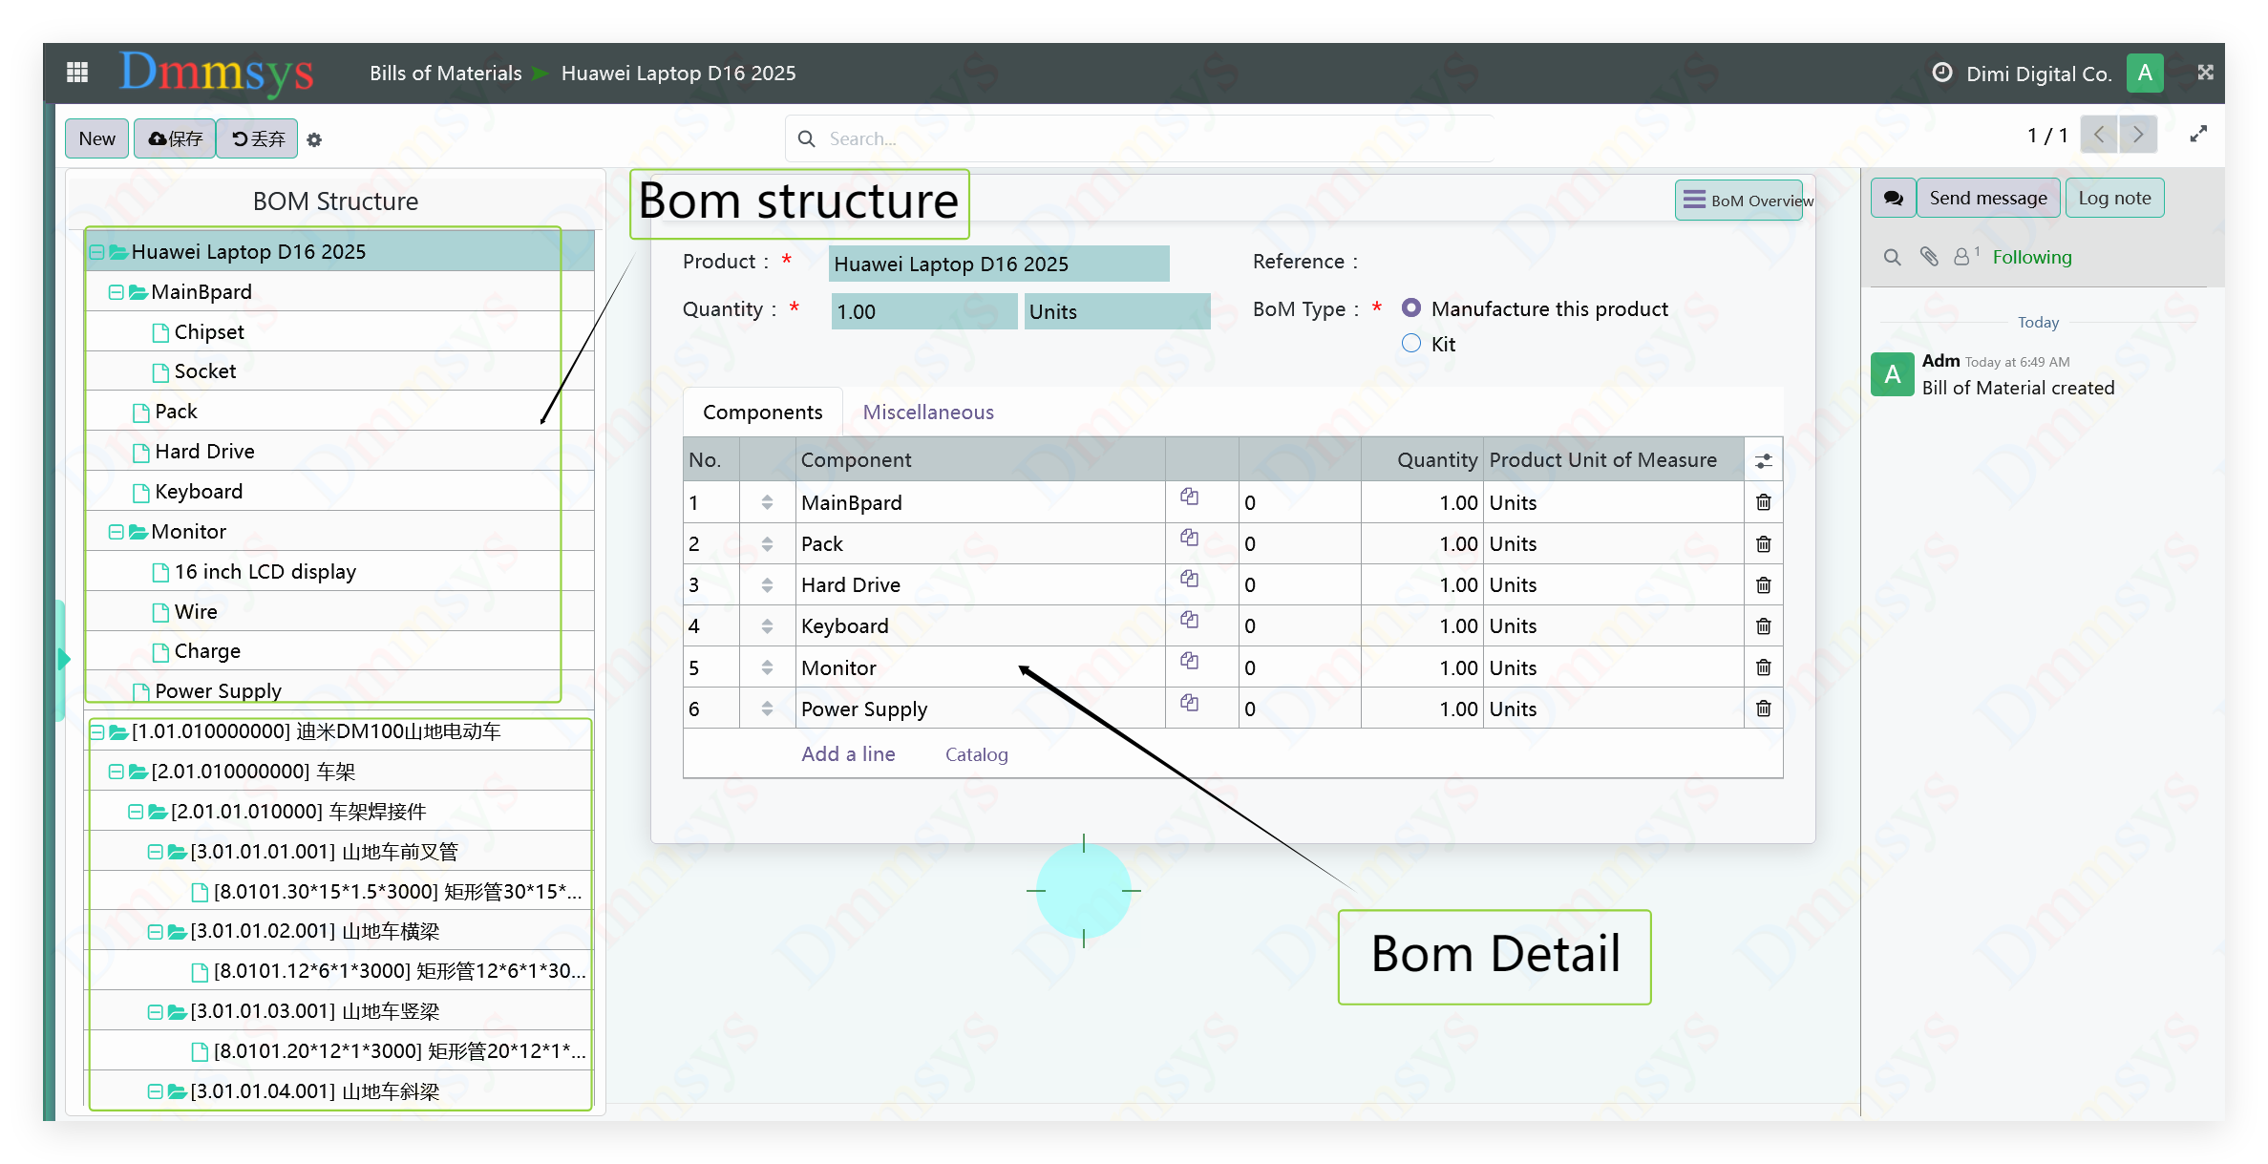Open the user avatar A menu
Screen dimensions: 2268x1164
2145,74
